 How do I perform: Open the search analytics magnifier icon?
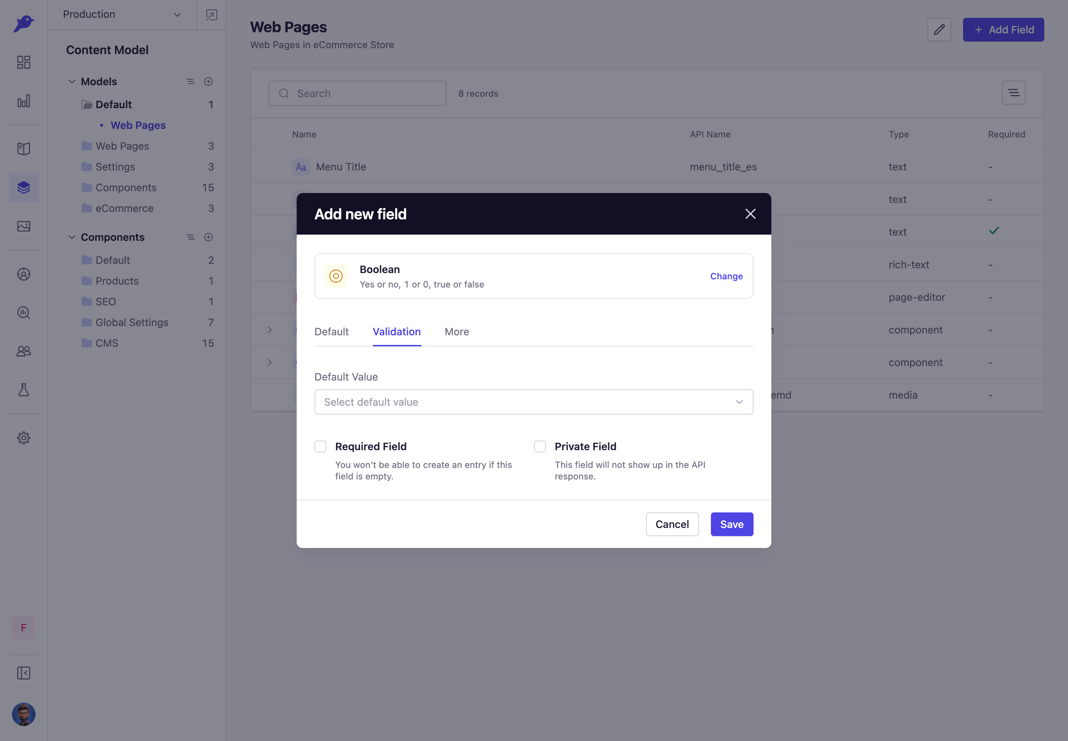click(24, 312)
